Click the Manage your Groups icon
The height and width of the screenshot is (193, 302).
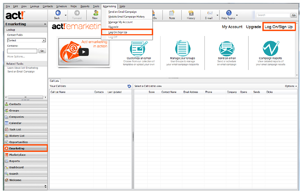click(182, 49)
